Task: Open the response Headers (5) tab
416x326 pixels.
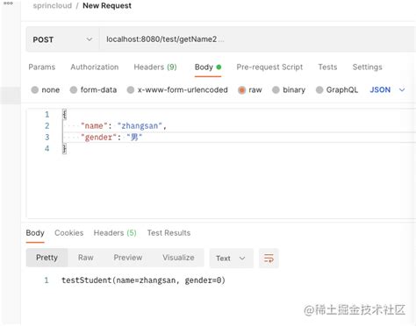Action: (115, 233)
